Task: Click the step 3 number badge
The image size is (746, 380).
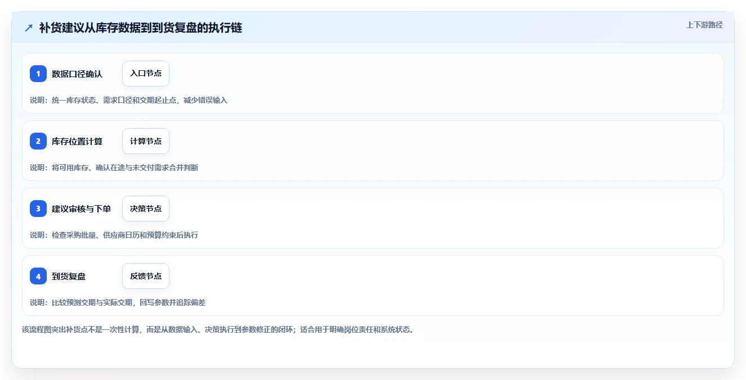Action: pyautogui.click(x=38, y=209)
